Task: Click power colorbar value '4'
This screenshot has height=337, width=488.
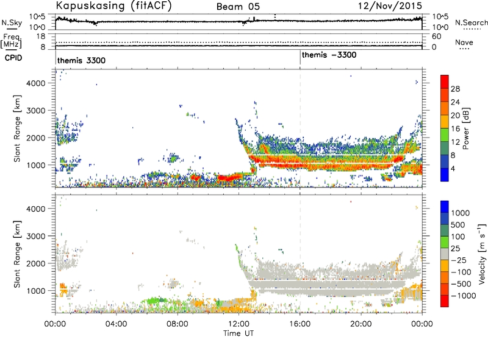Action: [x=453, y=168]
